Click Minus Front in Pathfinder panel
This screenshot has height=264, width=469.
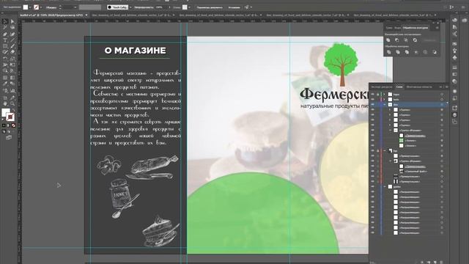coord(397,40)
